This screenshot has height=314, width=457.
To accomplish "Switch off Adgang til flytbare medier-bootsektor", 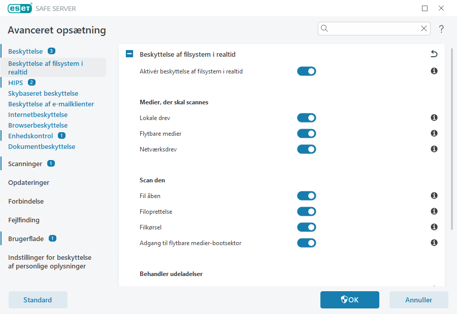I will pyautogui.click(x=306, y=243).
